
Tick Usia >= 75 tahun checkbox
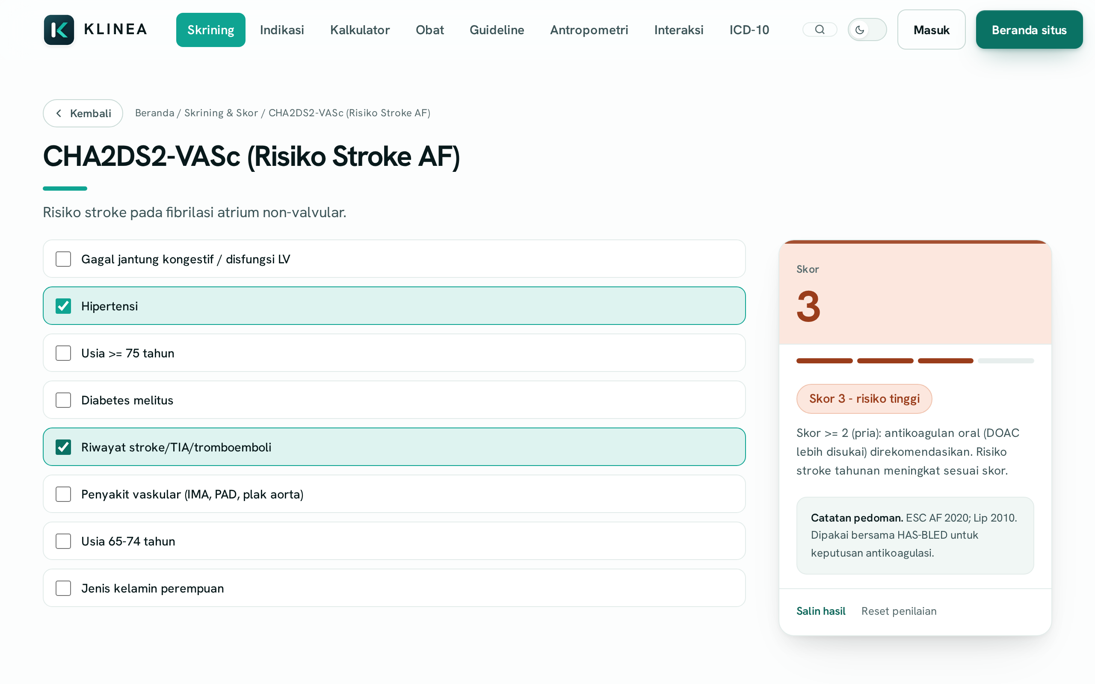tap(63, 353)
